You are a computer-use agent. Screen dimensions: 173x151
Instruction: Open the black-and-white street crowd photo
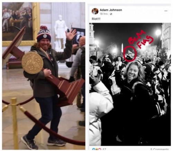coord(130,84)
